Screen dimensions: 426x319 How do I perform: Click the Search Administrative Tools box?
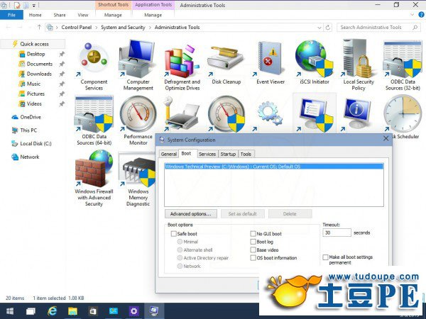coord(378,28)
